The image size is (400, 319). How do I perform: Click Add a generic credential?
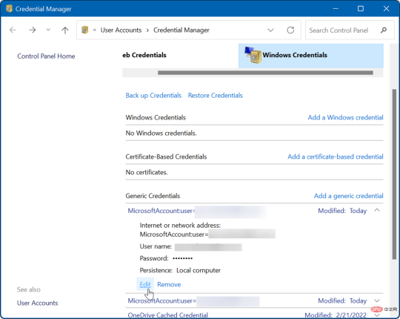pyautogui.click(x=348, y=196)
